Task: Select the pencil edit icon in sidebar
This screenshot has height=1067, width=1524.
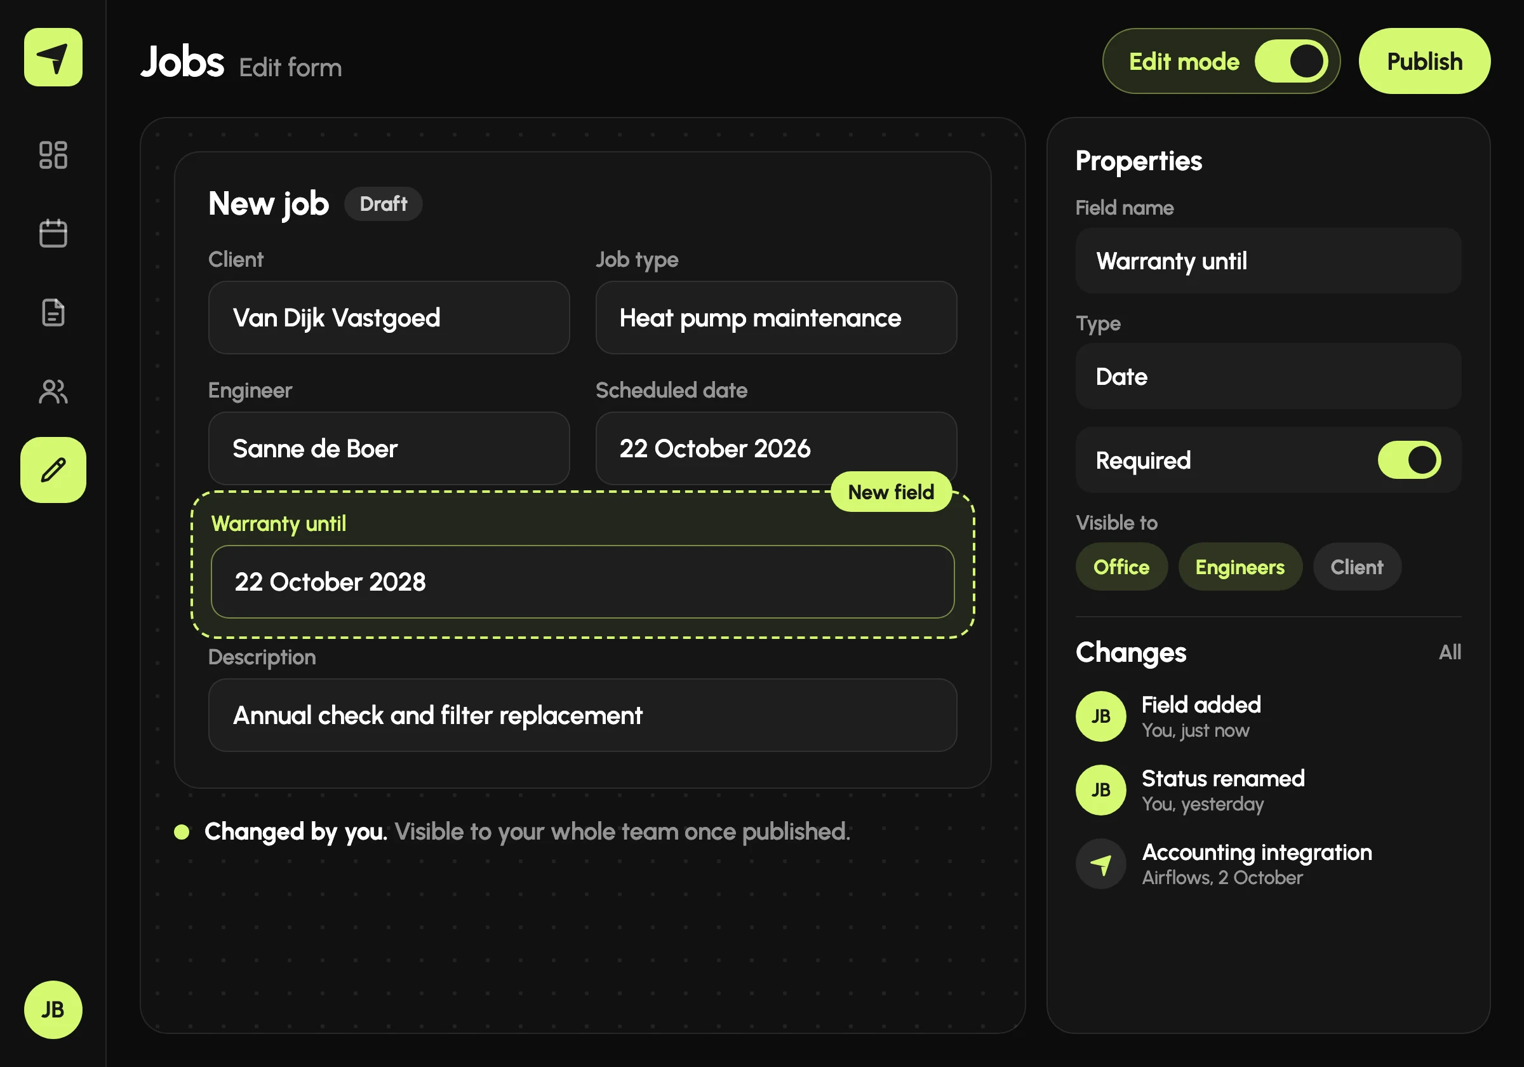Action: [x=53, y=469]
